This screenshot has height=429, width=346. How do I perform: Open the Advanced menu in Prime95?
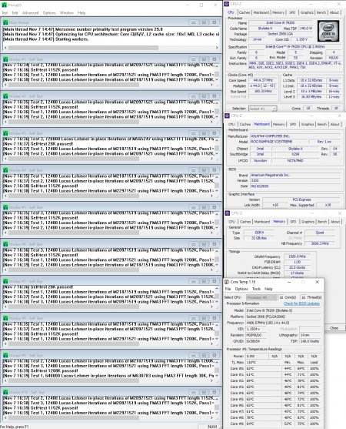(x=30, y=13)
